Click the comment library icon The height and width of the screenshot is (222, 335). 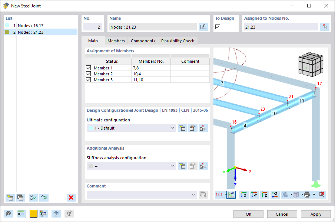(x=203, y=195)
